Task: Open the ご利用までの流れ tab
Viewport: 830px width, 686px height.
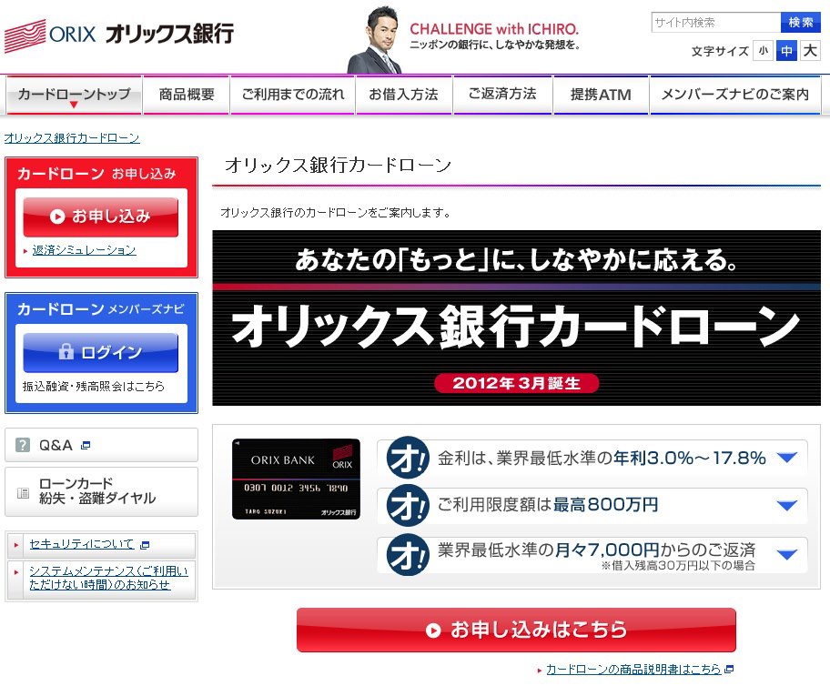Action: coord(293,95)
